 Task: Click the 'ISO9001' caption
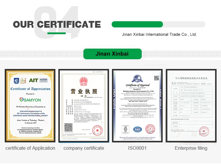[x=137, y=148]
